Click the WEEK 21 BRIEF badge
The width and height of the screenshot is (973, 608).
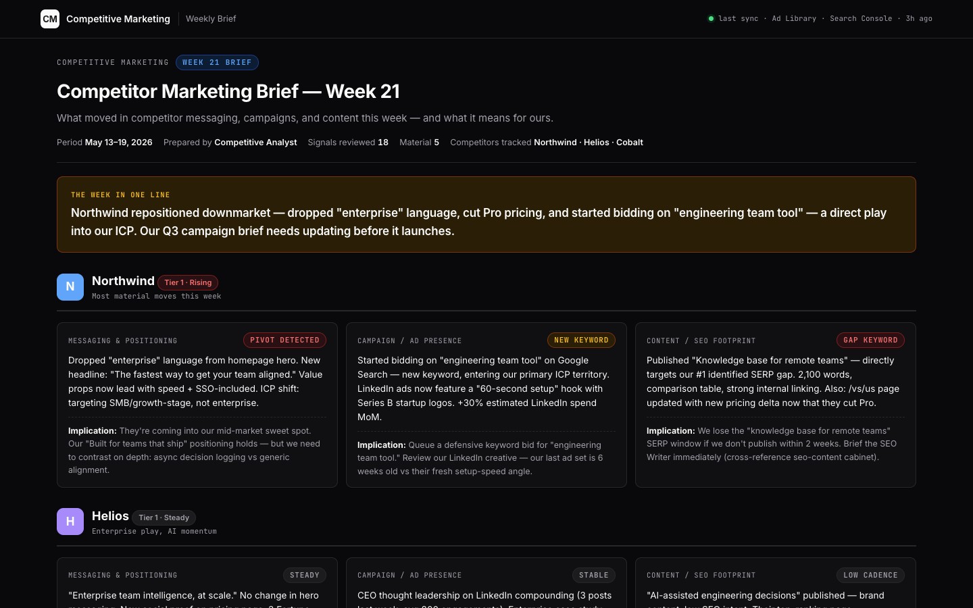tap(217, 62)
